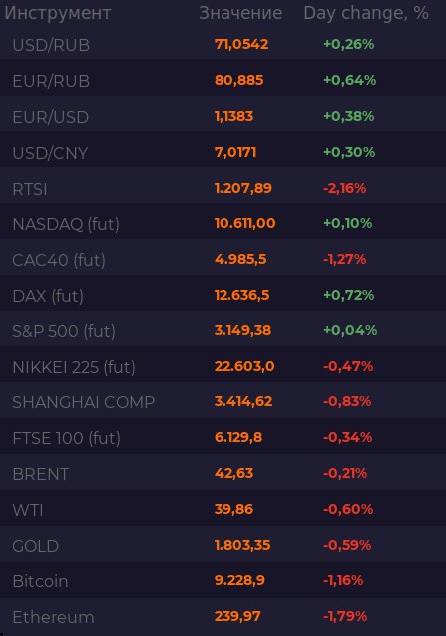Sort by Day change, % header
Image resolution: width=446 pixels, height=636 pixels.
click(366, 13)
